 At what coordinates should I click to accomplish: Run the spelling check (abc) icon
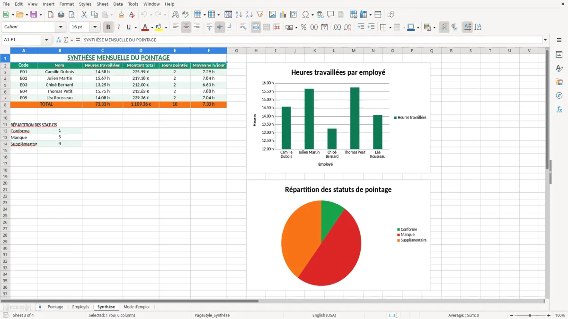tap(186, 15)
